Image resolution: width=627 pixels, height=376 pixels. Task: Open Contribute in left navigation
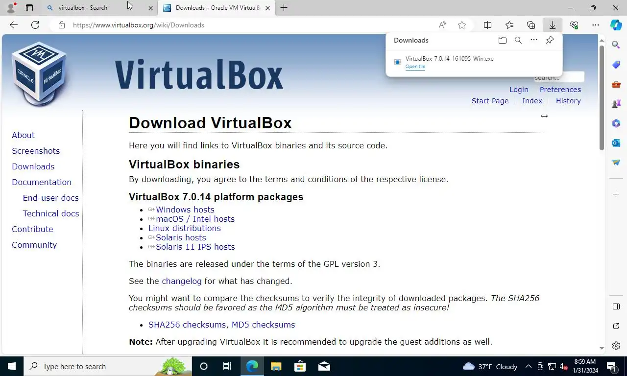click(32, 229)
